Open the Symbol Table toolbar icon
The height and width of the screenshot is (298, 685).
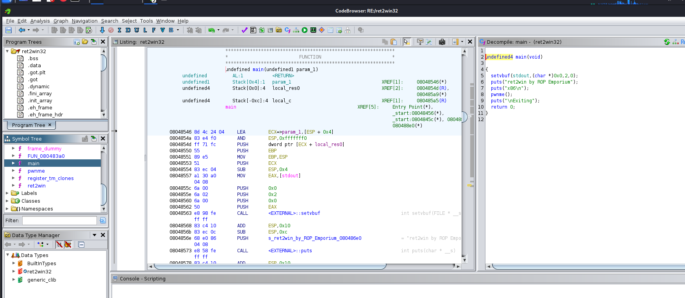point(330,30)
